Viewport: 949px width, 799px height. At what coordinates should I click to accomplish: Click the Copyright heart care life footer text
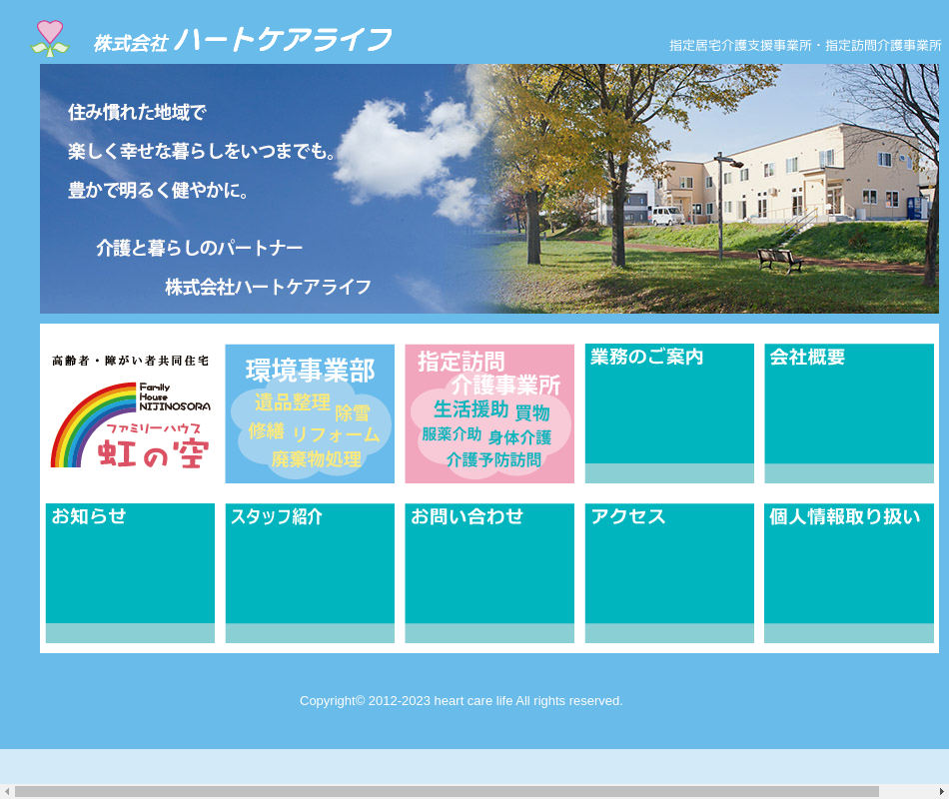(x=461, y=701)
